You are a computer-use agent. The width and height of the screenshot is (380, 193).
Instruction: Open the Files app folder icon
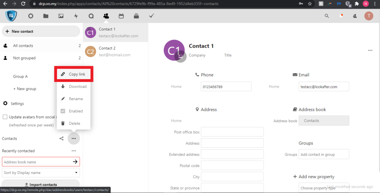pyautogui.click(x=46, y=16)
